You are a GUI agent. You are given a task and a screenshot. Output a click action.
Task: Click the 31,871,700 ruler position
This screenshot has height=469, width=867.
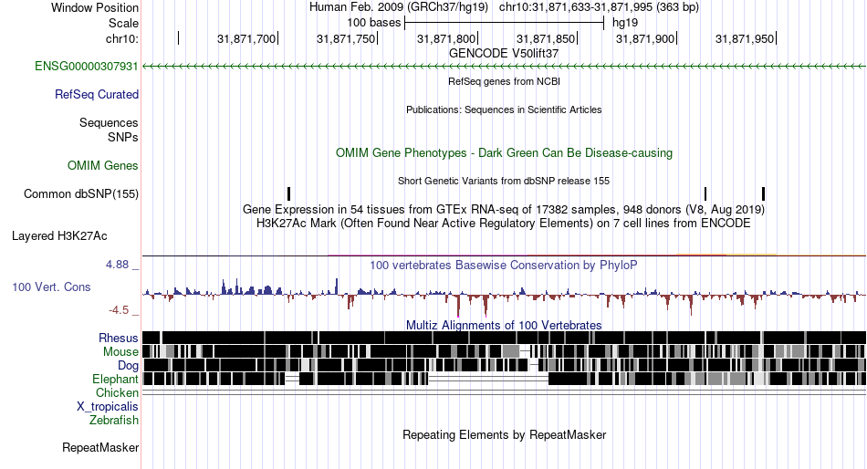click(246, 38)
